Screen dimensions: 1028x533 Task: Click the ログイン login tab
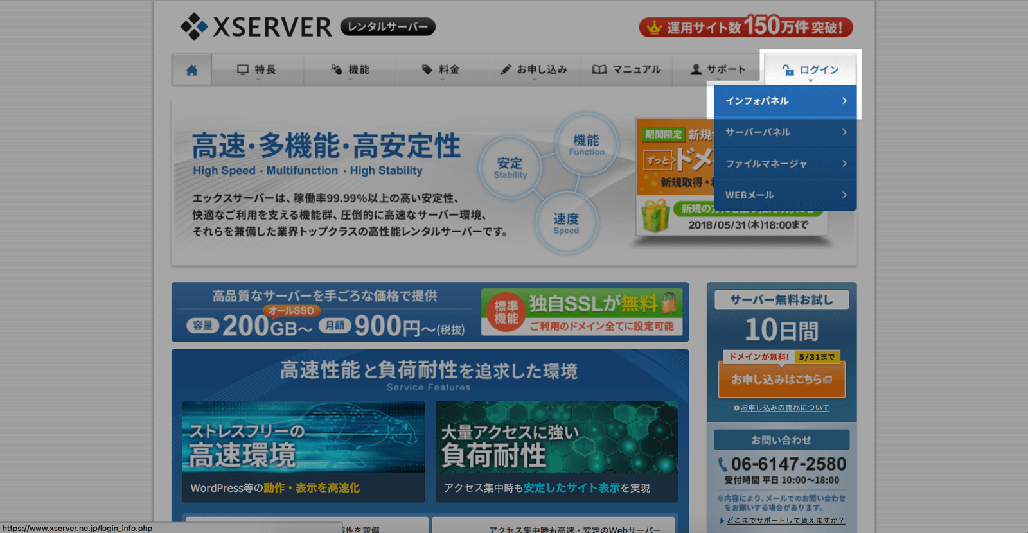(811, 69)
